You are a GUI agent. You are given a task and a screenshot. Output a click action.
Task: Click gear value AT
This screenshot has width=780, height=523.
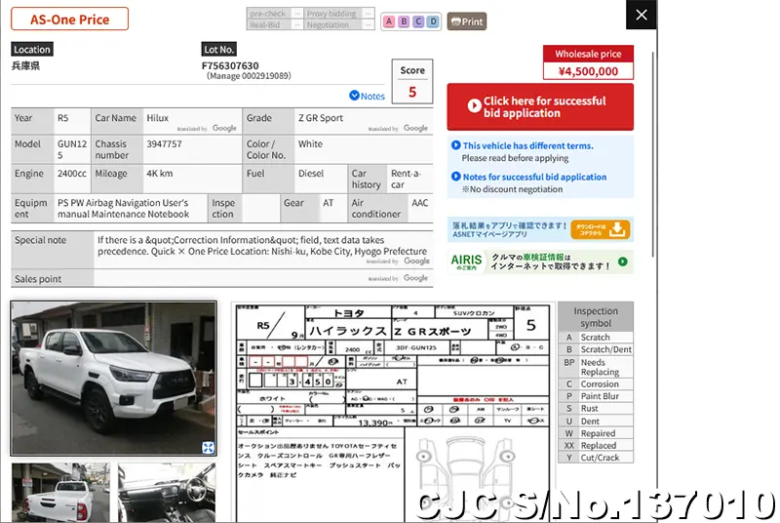pyautogui.click(x=328, y=203)
